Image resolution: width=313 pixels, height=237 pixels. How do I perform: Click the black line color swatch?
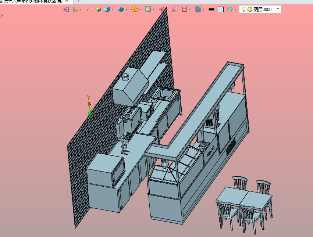coord(211,10)
